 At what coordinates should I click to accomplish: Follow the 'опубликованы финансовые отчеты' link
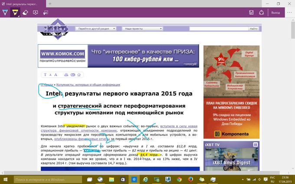click(x=82, y=139)
